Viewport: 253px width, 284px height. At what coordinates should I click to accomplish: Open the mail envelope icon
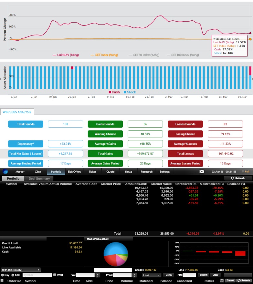(x=202, y=171)
